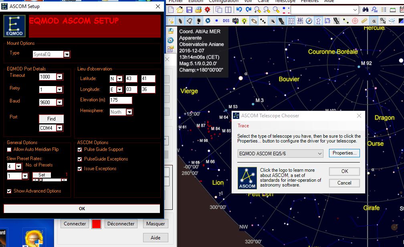Click the blue spiral galaxy icon
Image resolution: width=404 pixels, height=247 pixels.
pos(208,20)
